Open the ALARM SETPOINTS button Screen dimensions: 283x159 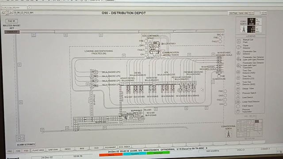26,144
